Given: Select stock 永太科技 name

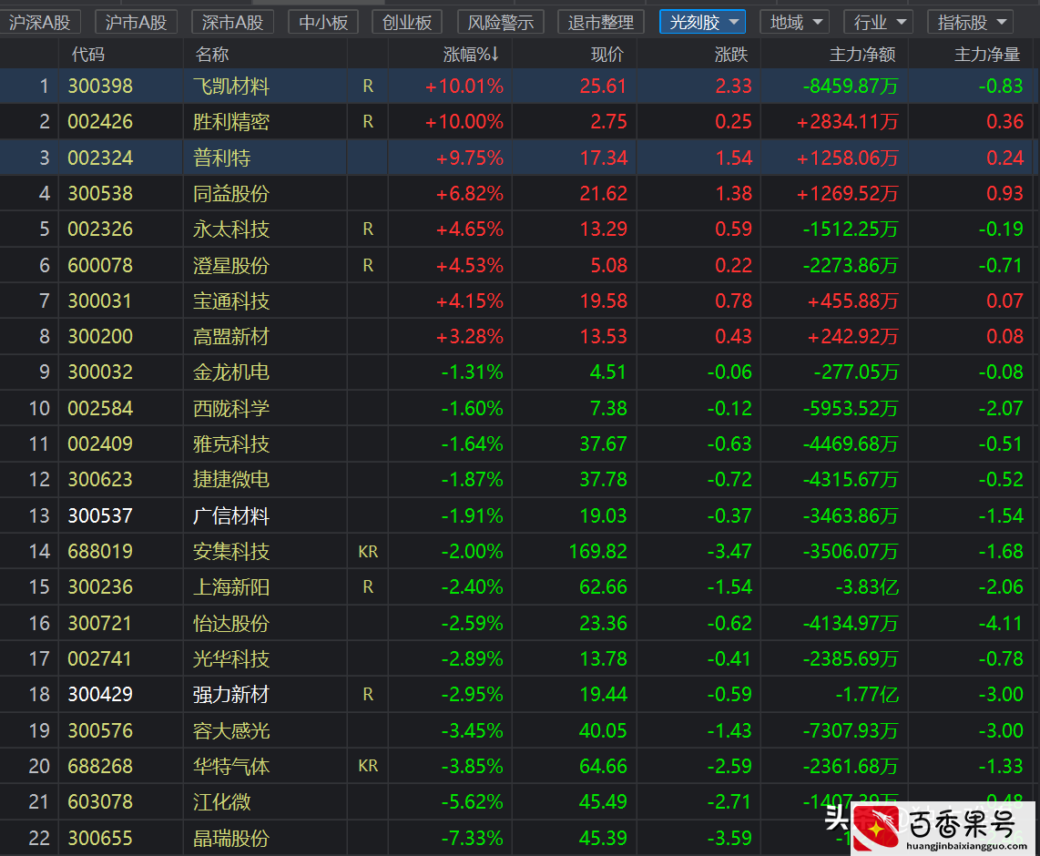Looking at the screenshot, I should (230, 229).
